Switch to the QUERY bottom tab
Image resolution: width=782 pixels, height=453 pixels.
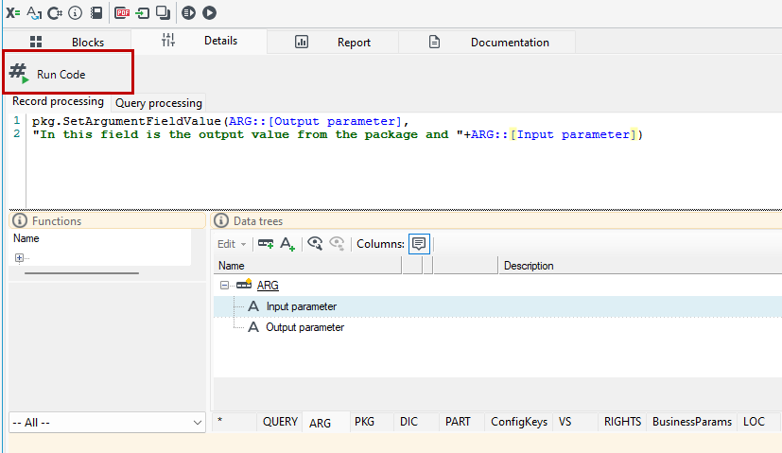tap(280, 422)
